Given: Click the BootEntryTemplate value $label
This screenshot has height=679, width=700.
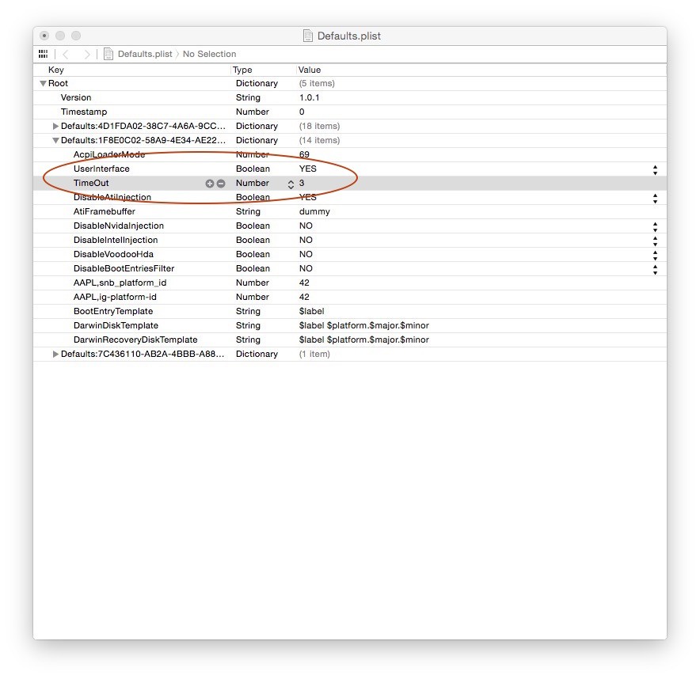Looking at the screenshot, I should pyautogui.click(x=312, y=312).
